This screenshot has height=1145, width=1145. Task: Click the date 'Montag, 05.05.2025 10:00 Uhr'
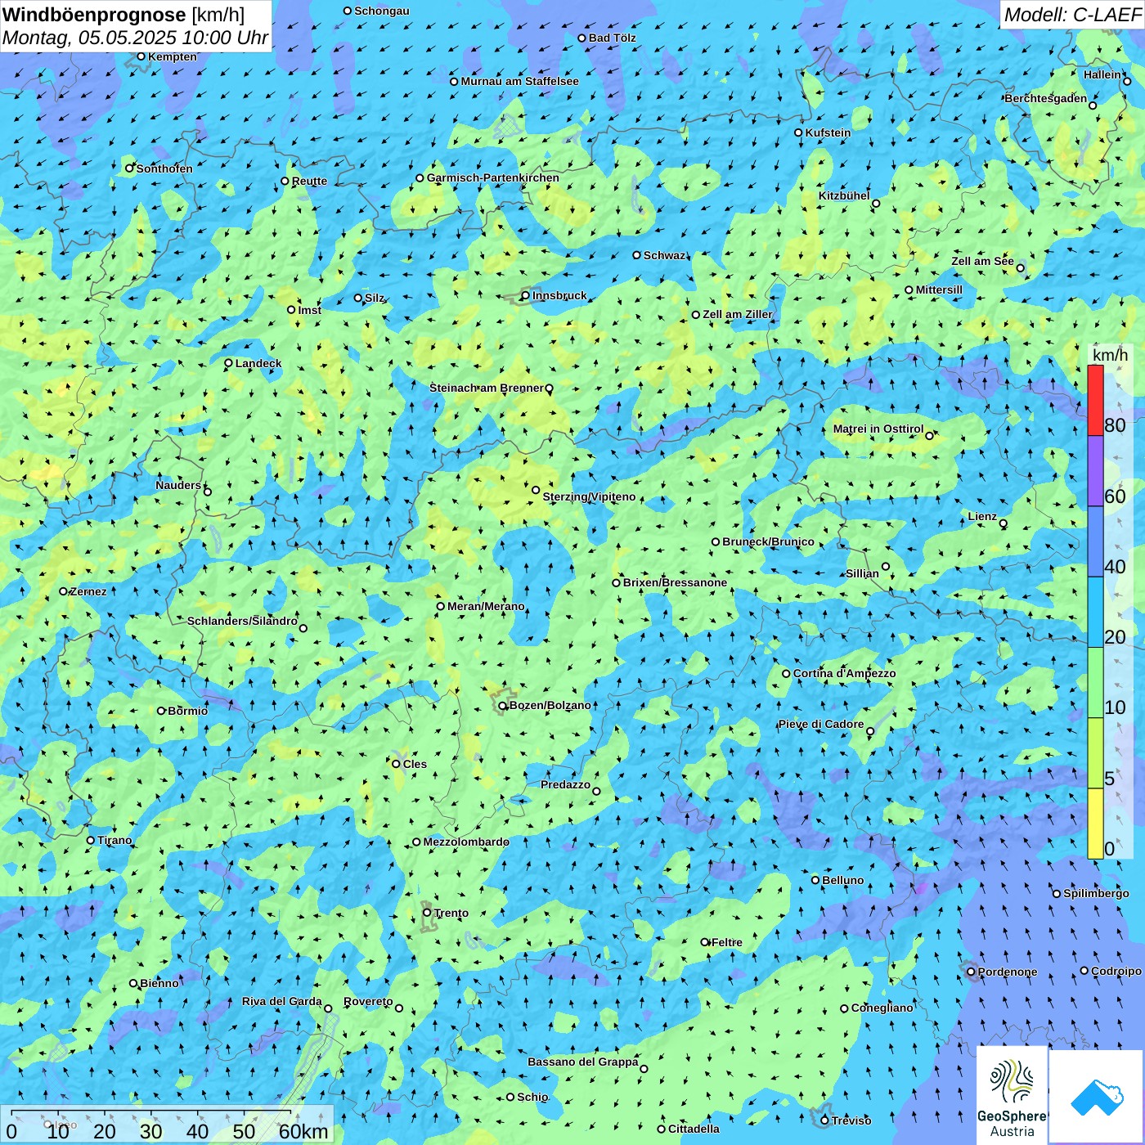click(x=135, y=38)
